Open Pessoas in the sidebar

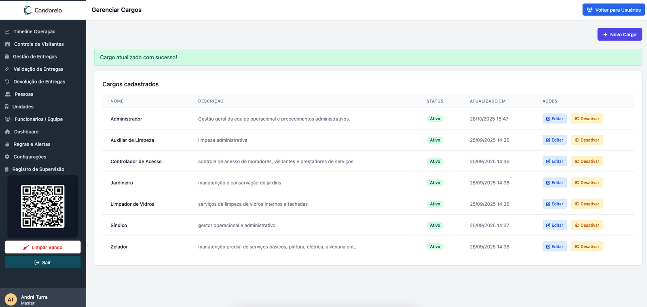click(x=24, y=94)
